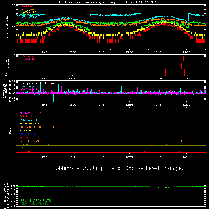Select the red 3-6 keV legend label
This screenshot has width=209, height=209.
(x=27, y=6)
